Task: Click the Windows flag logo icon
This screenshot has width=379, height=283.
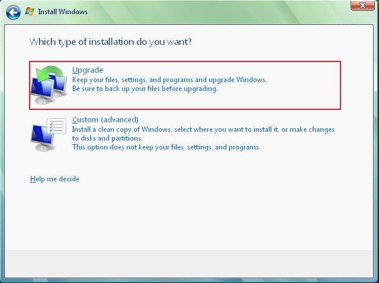Action: pyautogui.click(x=30, y=12)
